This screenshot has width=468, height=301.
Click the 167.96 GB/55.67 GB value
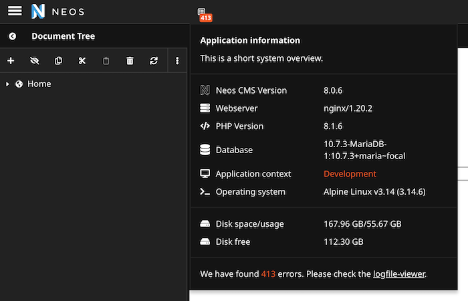point(362,223)
